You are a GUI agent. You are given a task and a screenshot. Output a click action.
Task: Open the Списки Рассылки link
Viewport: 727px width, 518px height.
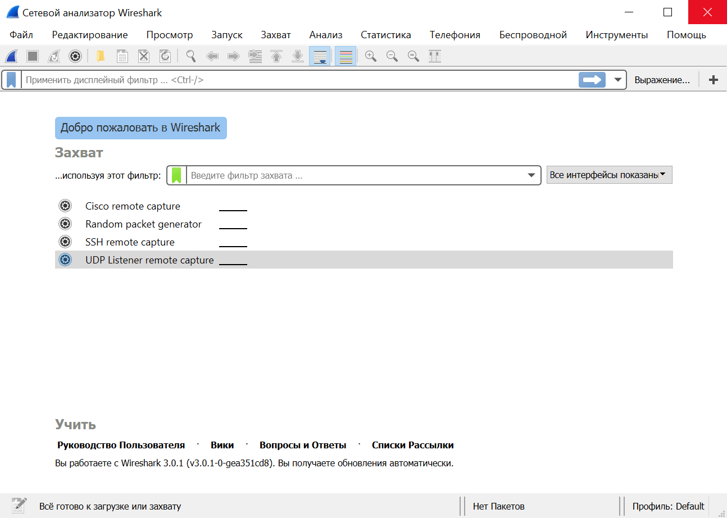(x=413, y=445)
